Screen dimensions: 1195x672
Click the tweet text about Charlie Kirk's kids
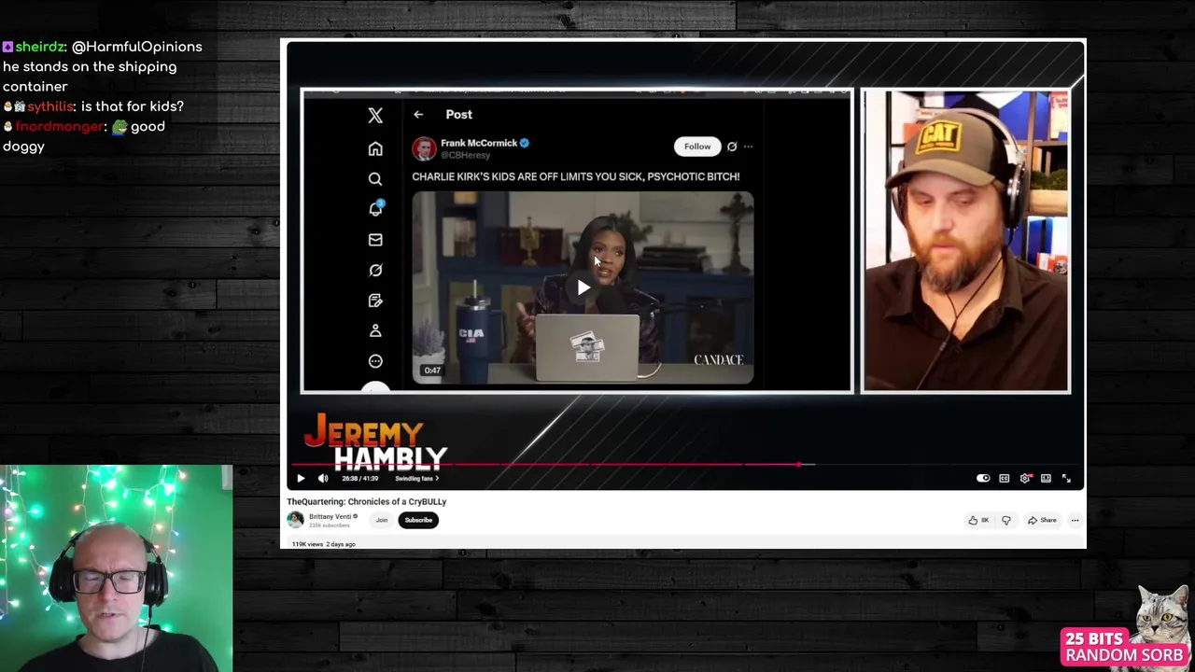(576, 176)
